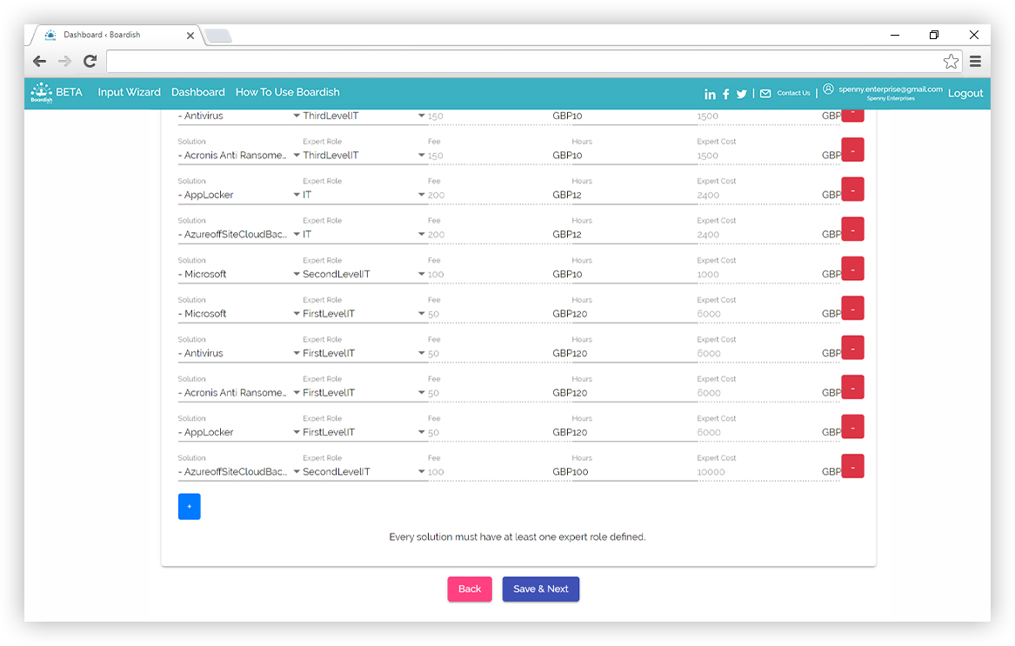
Task: Click the browser forward arrow
Action: click(x=64, y=62)
